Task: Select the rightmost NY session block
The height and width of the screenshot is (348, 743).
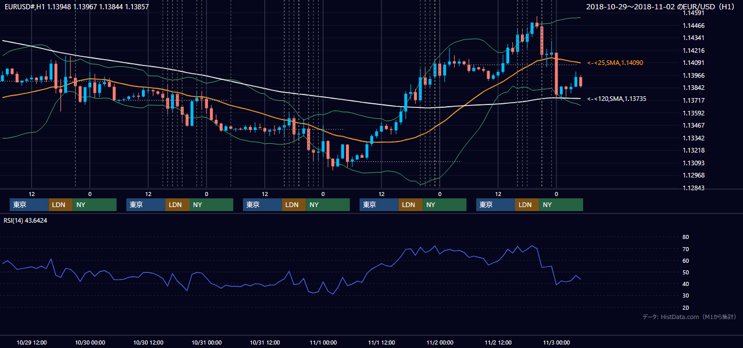Action: (561, 205)
